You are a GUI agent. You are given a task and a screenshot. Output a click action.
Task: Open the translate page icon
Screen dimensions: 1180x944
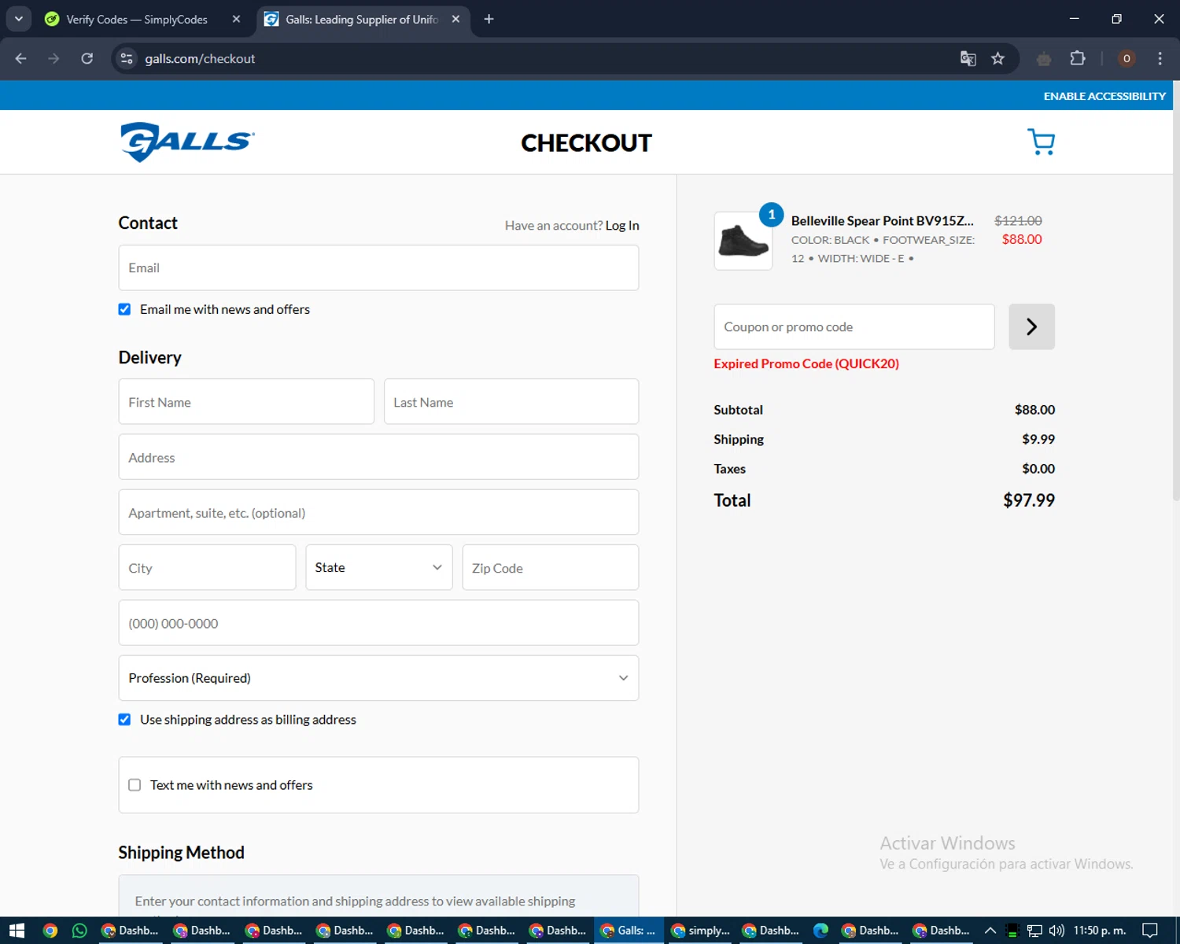click(x=968, y=58)
